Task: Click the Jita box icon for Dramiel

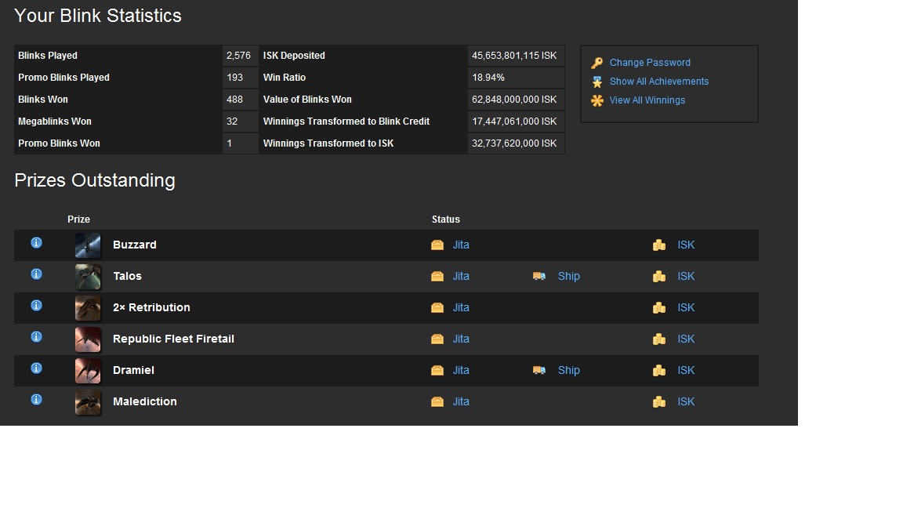Action: (437, 370)
